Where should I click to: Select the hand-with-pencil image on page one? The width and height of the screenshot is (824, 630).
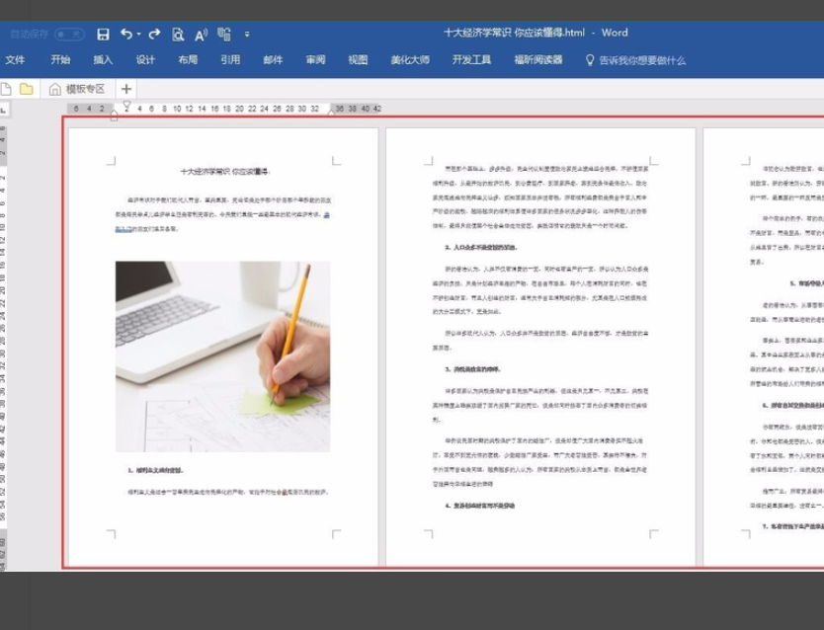[x=222, y=355]
